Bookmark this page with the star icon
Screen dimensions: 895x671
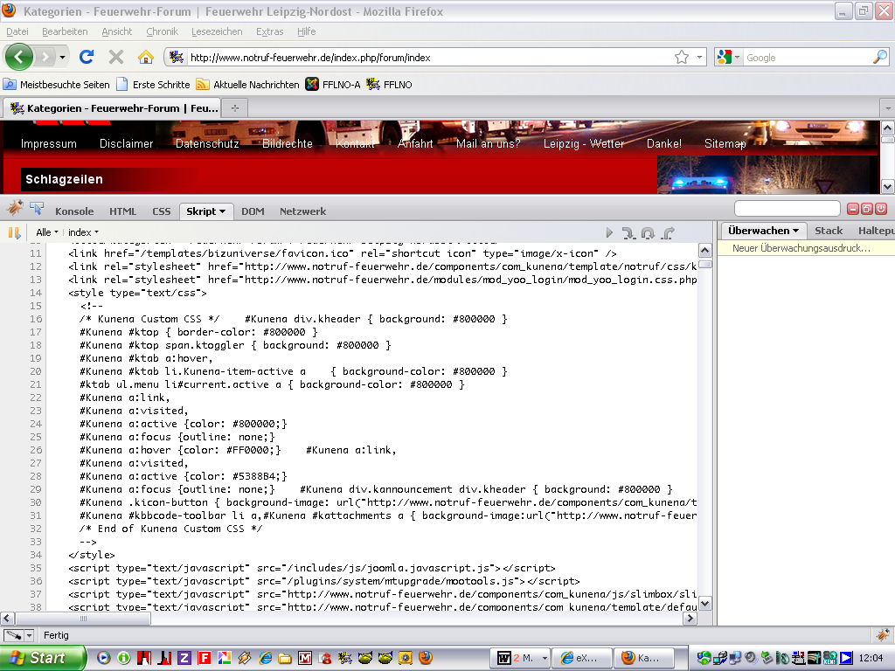coord(681,57)
